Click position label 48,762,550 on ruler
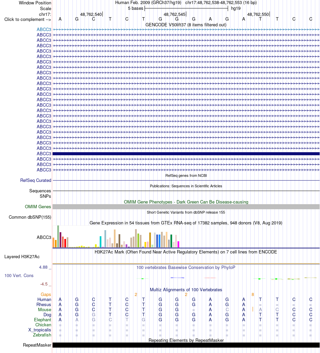The width and height of the screenshot is (320, 353). 258,15
